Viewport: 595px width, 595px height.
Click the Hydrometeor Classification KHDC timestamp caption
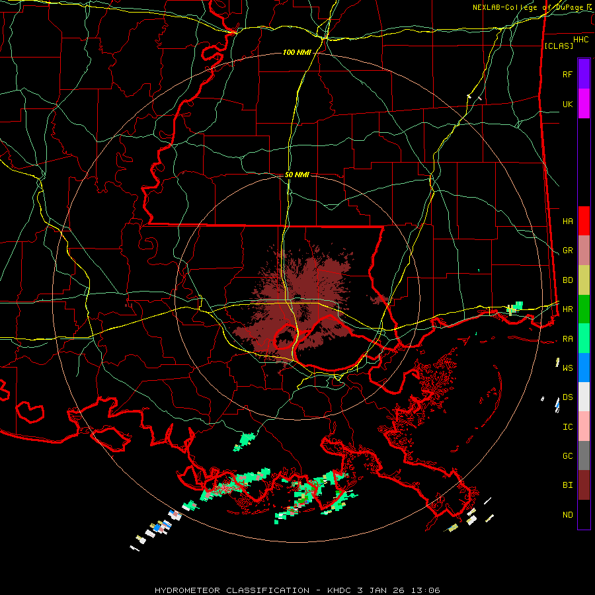(x=297, y=590)
